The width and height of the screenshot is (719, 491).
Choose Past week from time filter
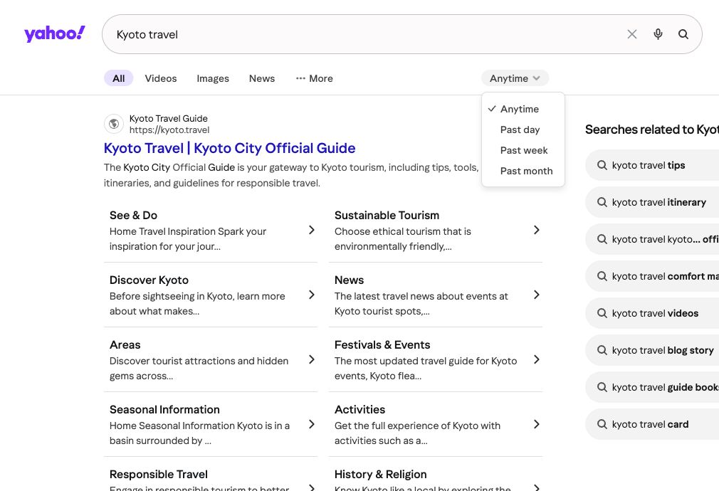tap(524, 150)
